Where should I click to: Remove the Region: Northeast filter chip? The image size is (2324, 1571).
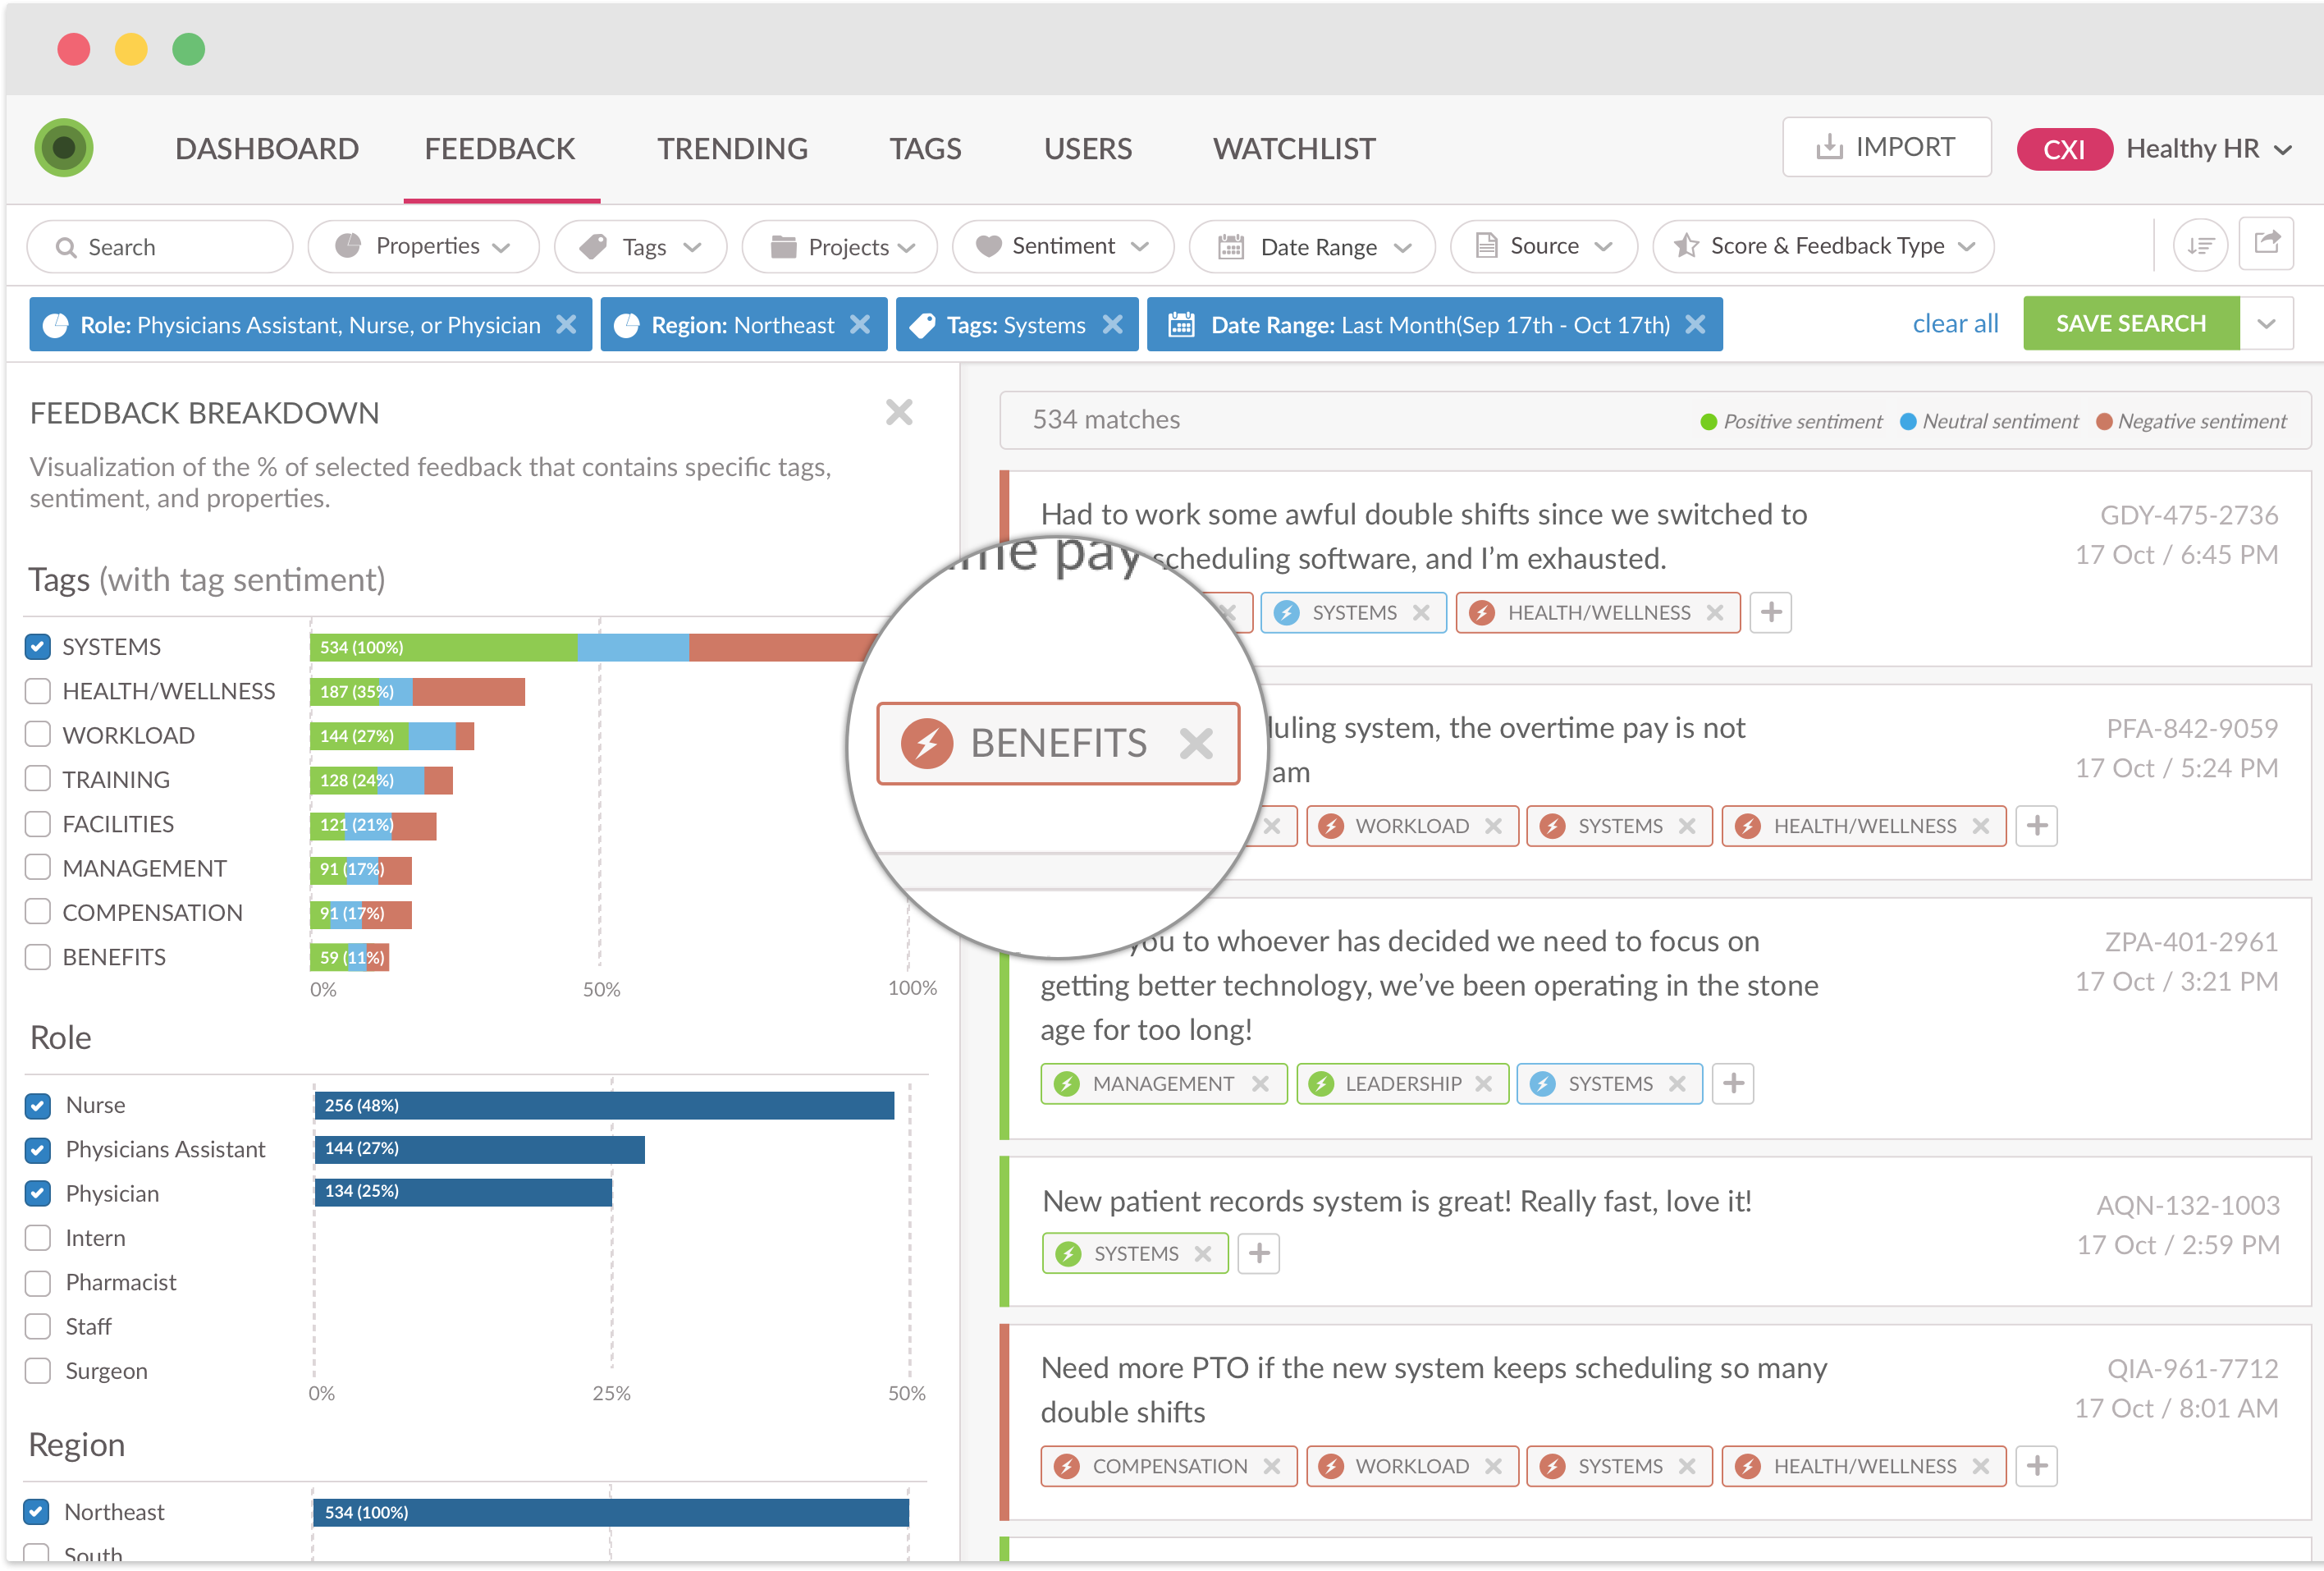860,325
